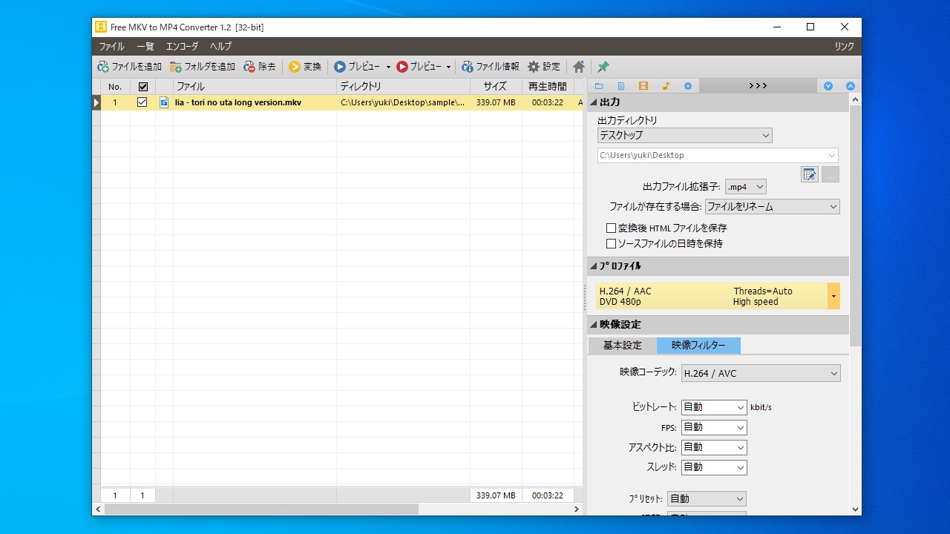Click the scroll-down arrow of settings panel
The height and width of the screenshot is (534, 950).
coord(855,510)
